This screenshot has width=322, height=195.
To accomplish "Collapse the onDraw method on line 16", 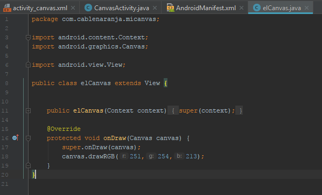I will pos(29,138).
